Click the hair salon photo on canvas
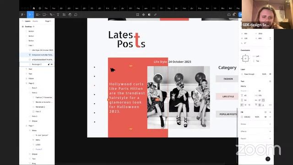Screen dimensions: 293x165 179,97
